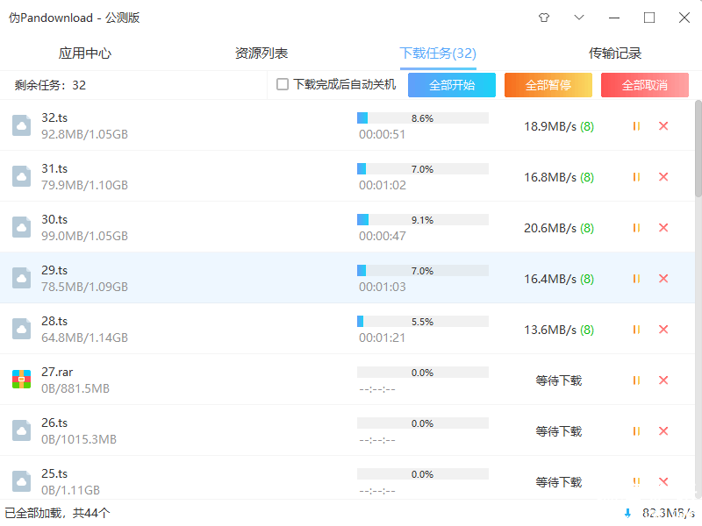
Task: Enable 下载完成后自动关机 checkbox
Action: point(283,84)
